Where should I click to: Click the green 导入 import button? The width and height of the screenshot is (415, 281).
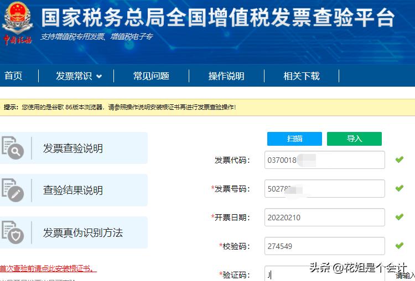tap(354, 139)
